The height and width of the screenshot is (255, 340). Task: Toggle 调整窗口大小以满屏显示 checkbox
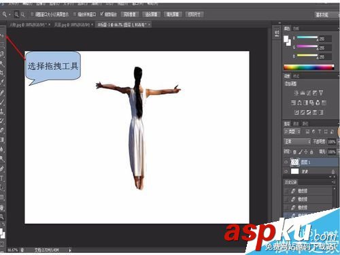(x=32, y=14)
